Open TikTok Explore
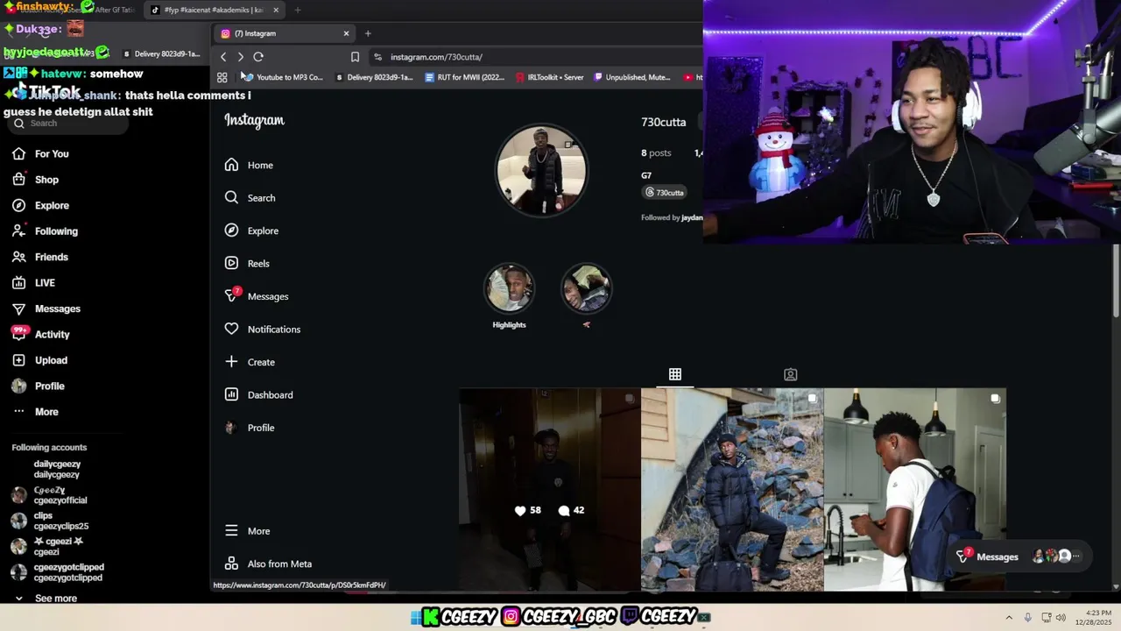Viewport: 1121px width, 631px height. click(40, 206)
